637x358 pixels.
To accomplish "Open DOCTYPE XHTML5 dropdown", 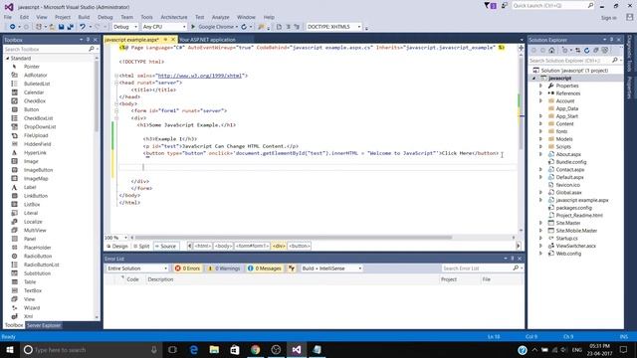I will [333, 27].
